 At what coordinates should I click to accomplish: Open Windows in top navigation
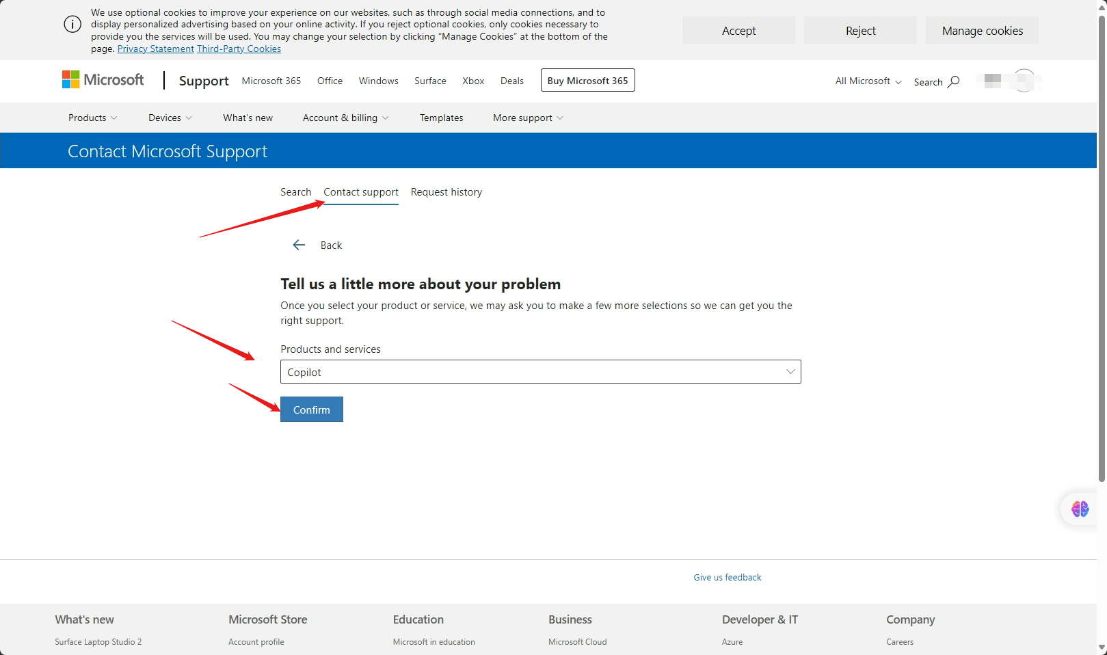pyautogui.click(x=379, y=81)
